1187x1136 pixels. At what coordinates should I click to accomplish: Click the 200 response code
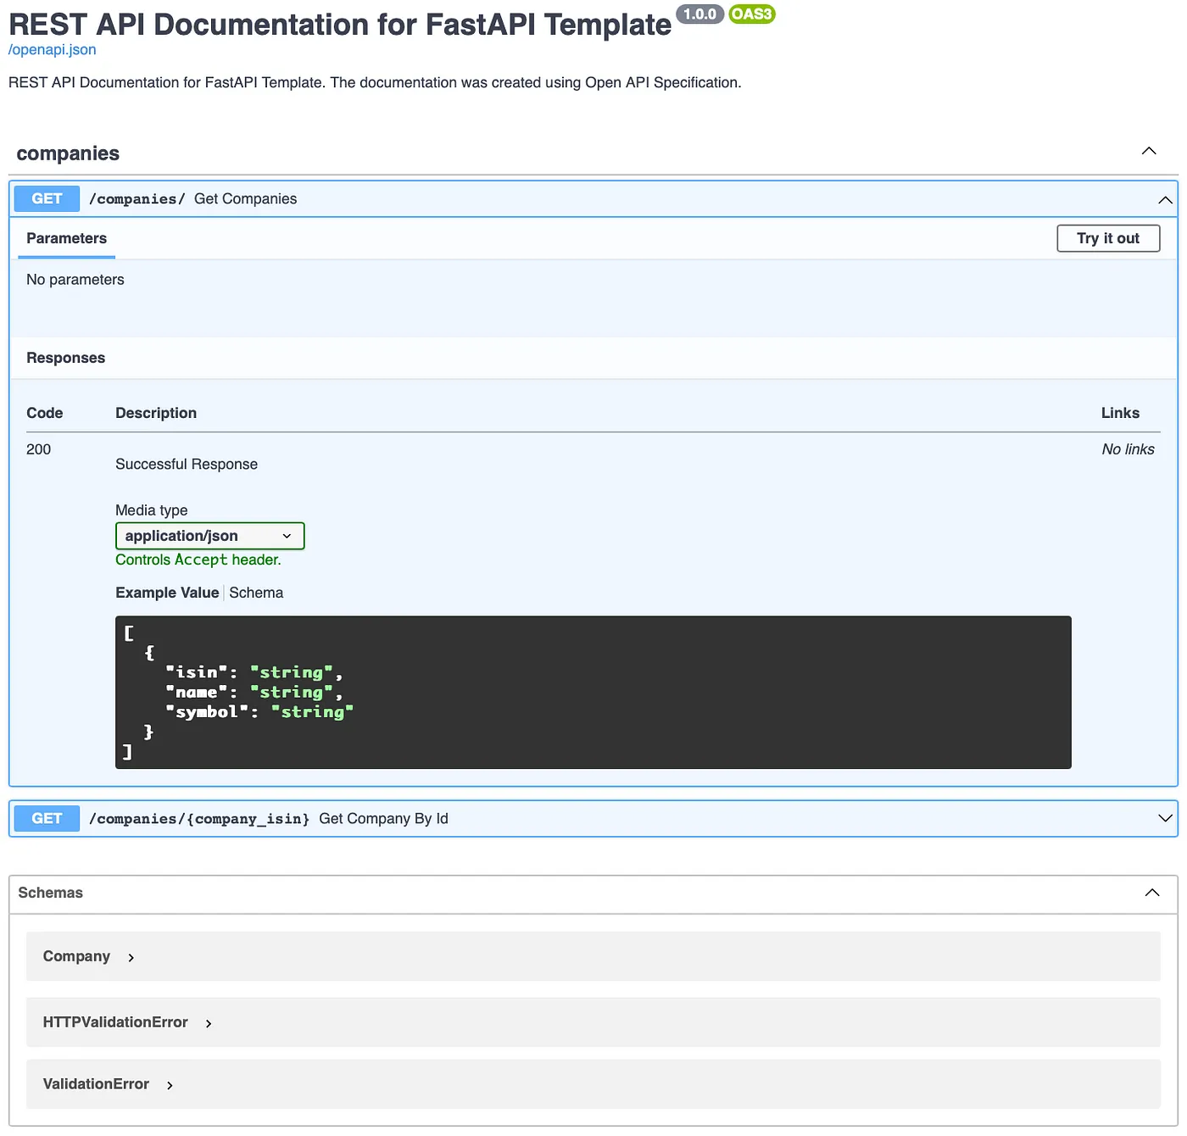38,449
